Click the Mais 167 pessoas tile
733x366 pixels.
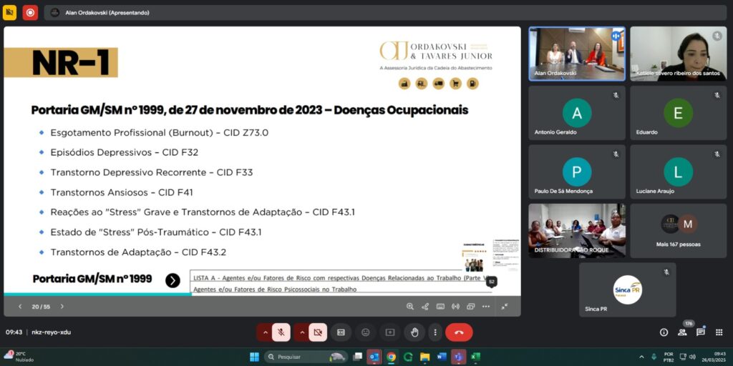pyautogui.click(x=678, y=230)
